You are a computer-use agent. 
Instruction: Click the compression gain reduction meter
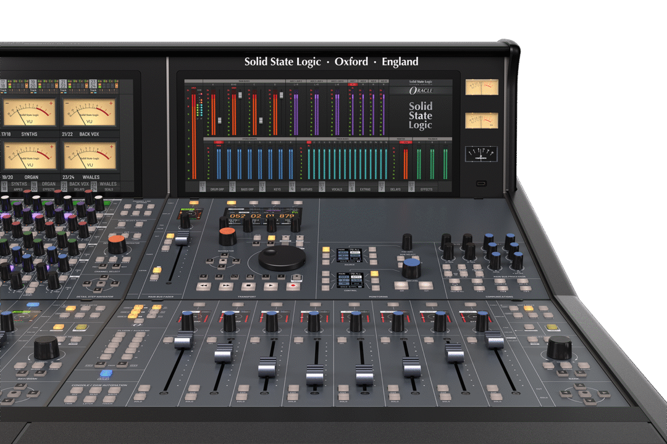pyautogui.click(x=481, y=154)
